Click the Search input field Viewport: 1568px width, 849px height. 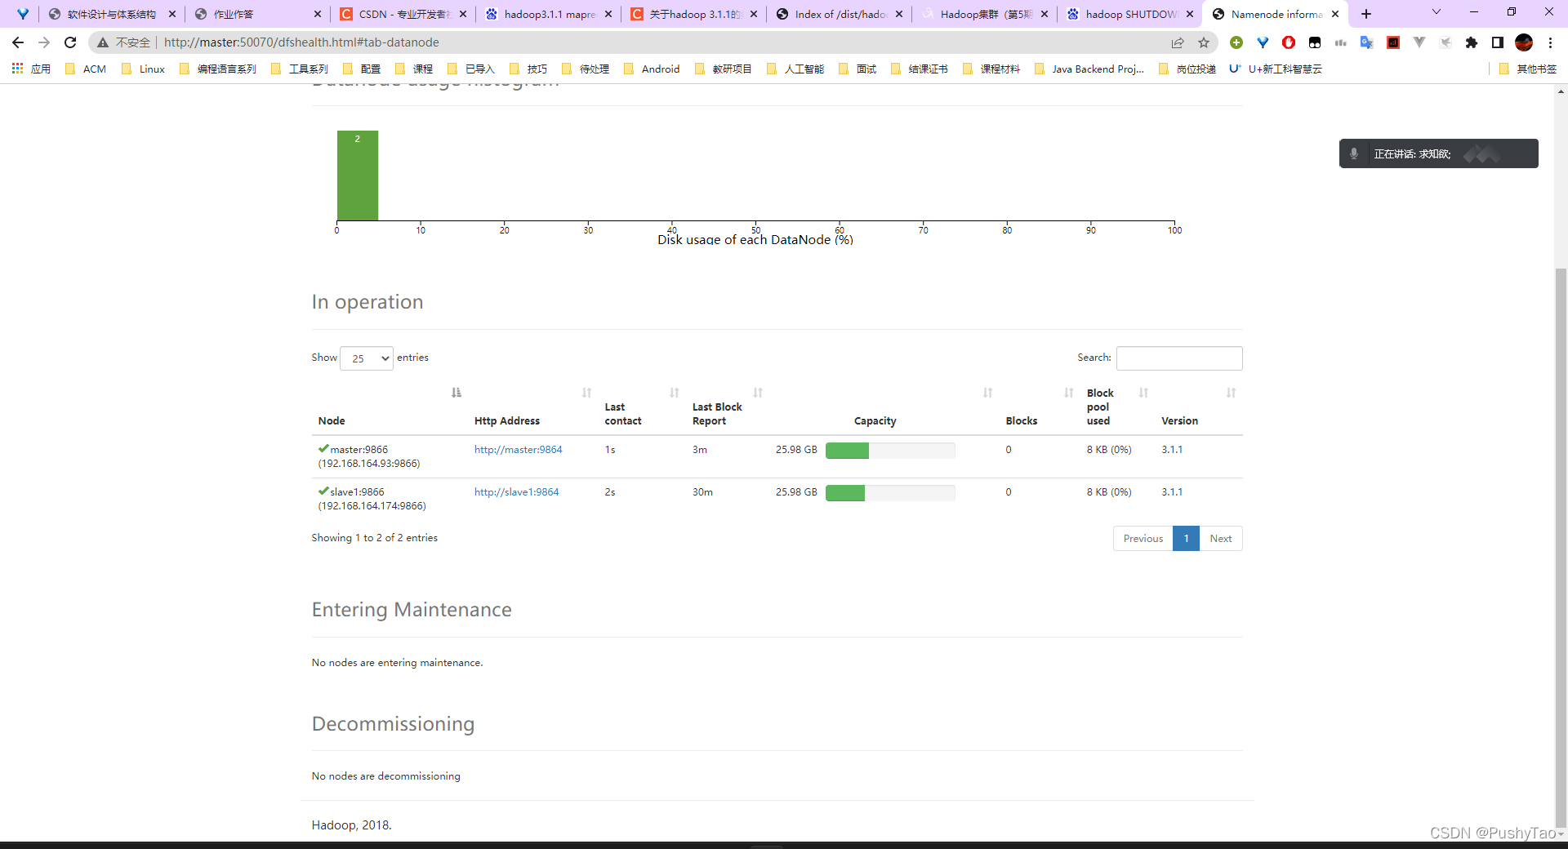tap(1179, 358)
